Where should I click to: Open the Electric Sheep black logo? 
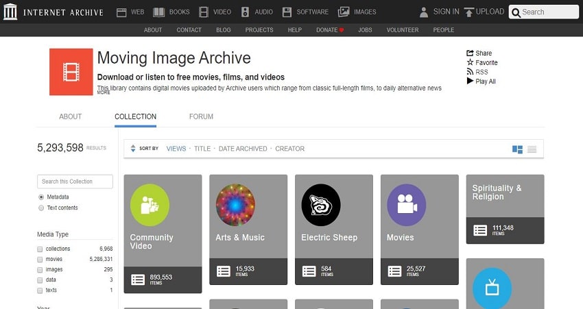coord(321,205)
